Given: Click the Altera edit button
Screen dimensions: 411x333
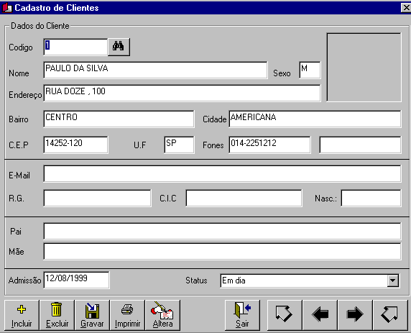Looking at the screenshot, I should (x=163, y=315).
